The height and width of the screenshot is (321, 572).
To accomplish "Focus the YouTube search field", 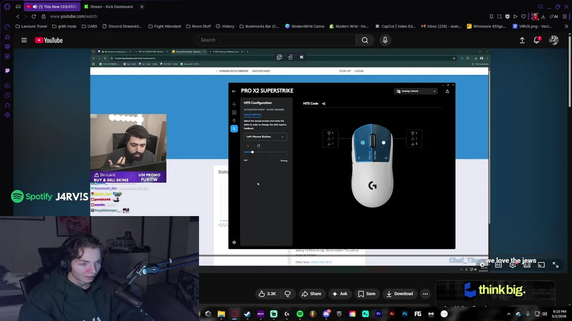I will 275,40.
